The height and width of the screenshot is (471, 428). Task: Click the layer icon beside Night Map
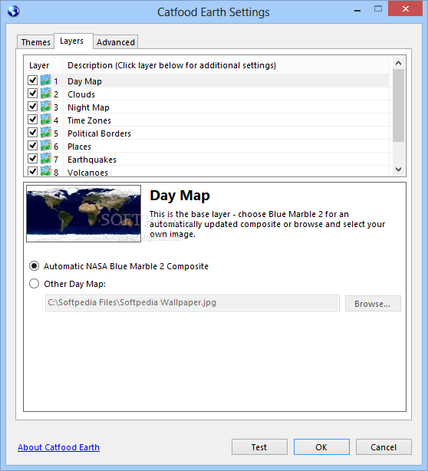pyautogui.click(x=45, y=107)
